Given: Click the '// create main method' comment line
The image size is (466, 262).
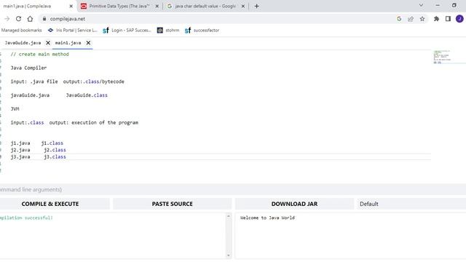Looking at the screenshot, I should pos(40,55).
